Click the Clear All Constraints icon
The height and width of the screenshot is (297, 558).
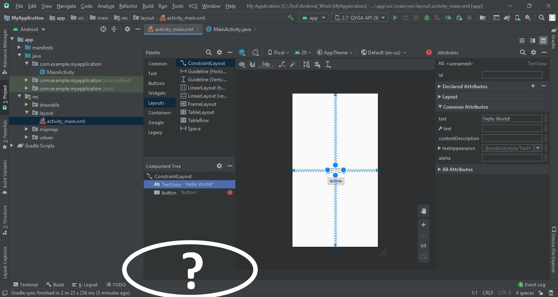tap(282, 64)
